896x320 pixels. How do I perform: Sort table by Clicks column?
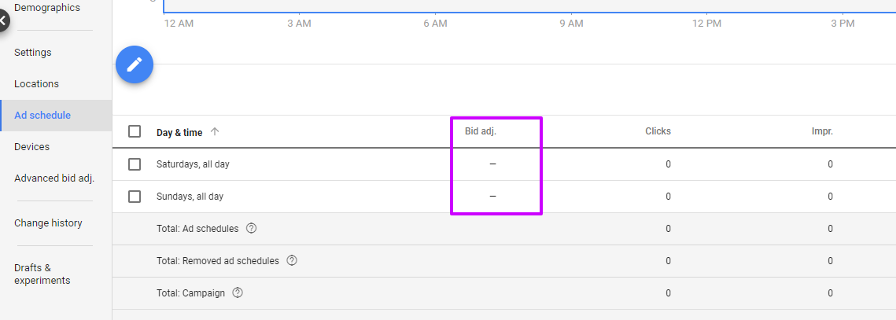658,131
